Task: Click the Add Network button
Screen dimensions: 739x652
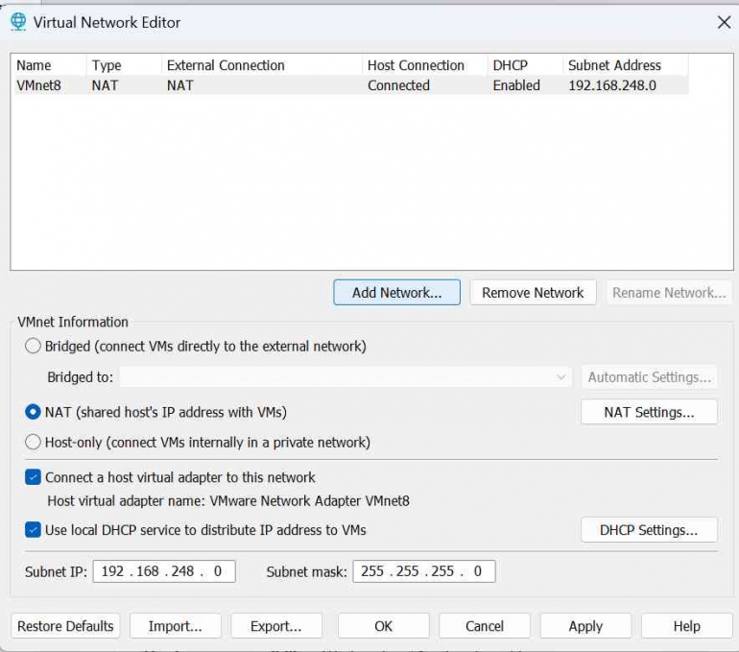Action: click(396, 293)
